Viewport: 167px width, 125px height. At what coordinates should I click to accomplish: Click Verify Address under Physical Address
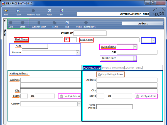pos(146,96)
